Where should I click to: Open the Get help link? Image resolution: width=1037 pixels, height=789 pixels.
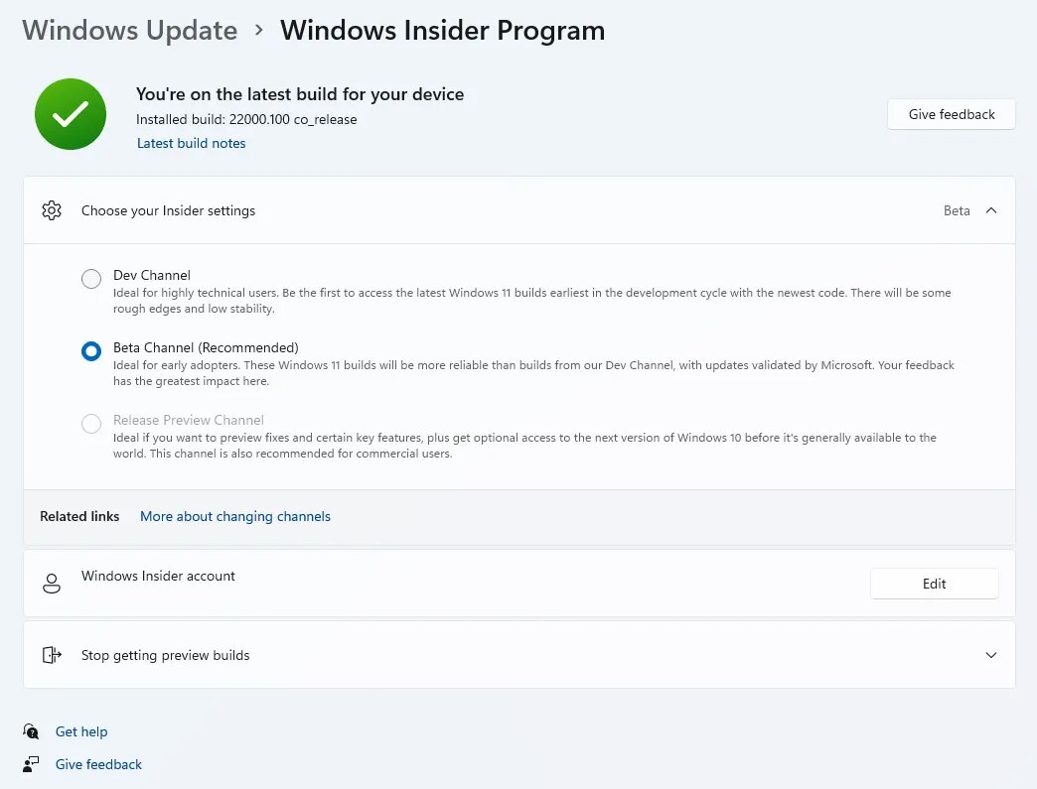(x=81, y=731)
